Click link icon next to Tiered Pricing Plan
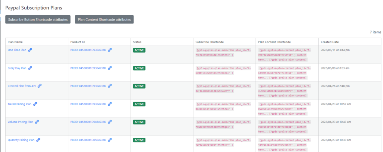The height and width of the screenshot is (152, 383). point(35,104)
